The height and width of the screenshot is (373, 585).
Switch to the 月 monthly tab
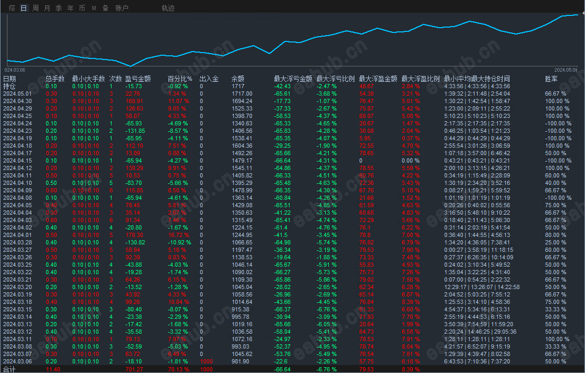pos(47,8)
